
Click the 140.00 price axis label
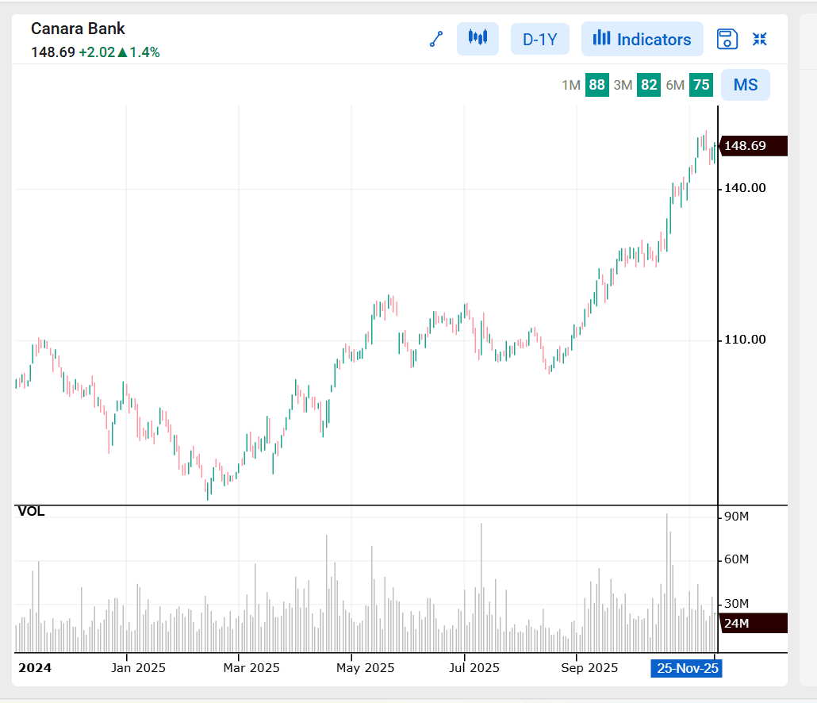[x=745, y=188]
